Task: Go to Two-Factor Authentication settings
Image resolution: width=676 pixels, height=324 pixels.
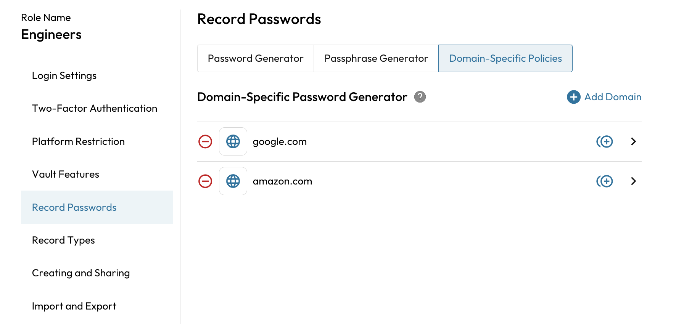Action: click(94, 108)
